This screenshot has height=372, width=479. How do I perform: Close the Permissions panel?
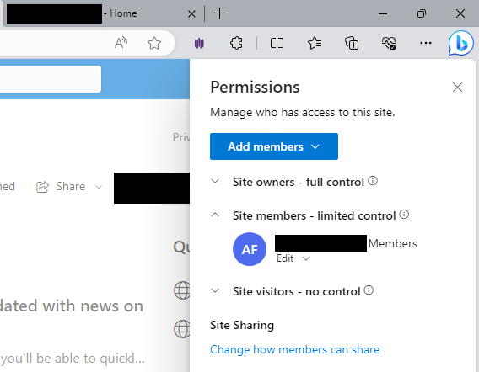tap(457, 88)
